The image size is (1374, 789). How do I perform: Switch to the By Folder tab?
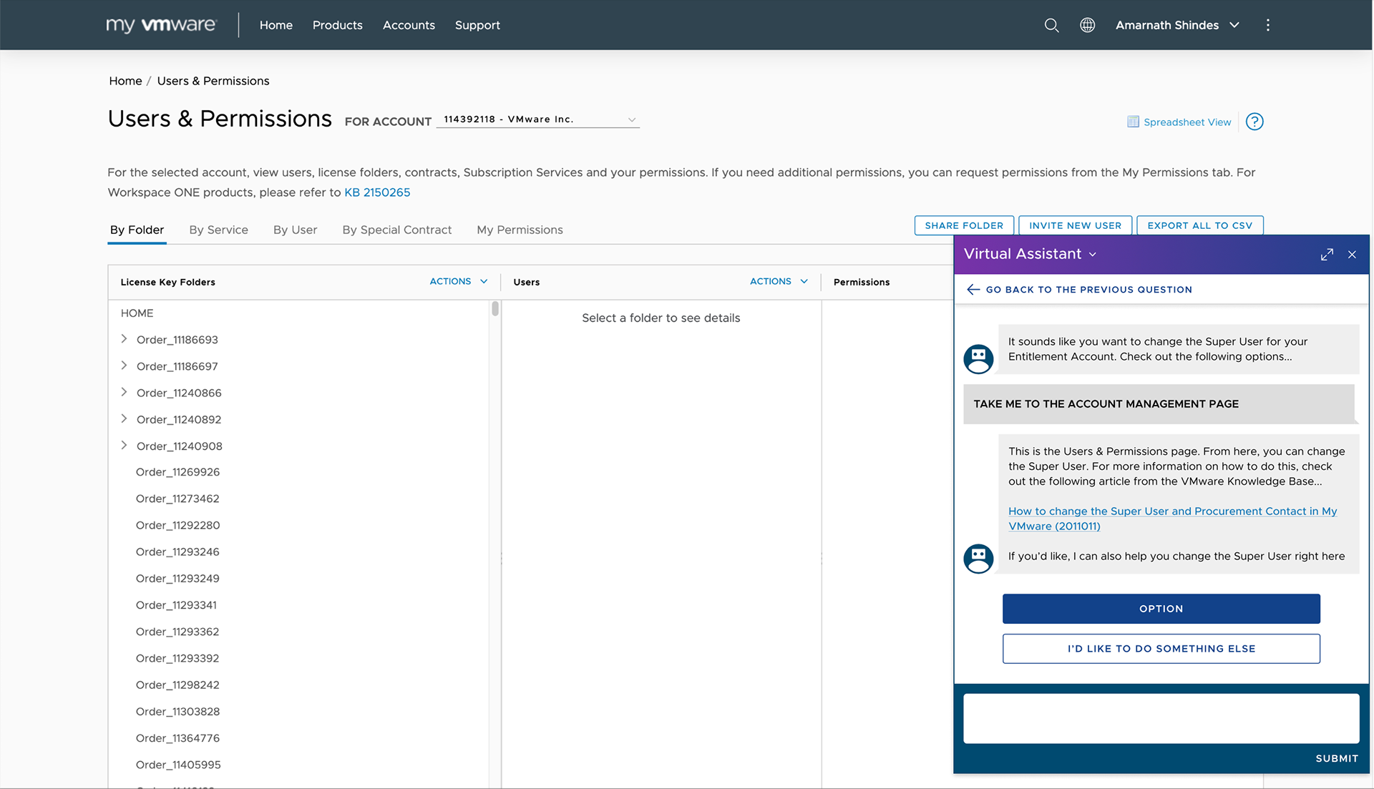(x=137, y=230)
